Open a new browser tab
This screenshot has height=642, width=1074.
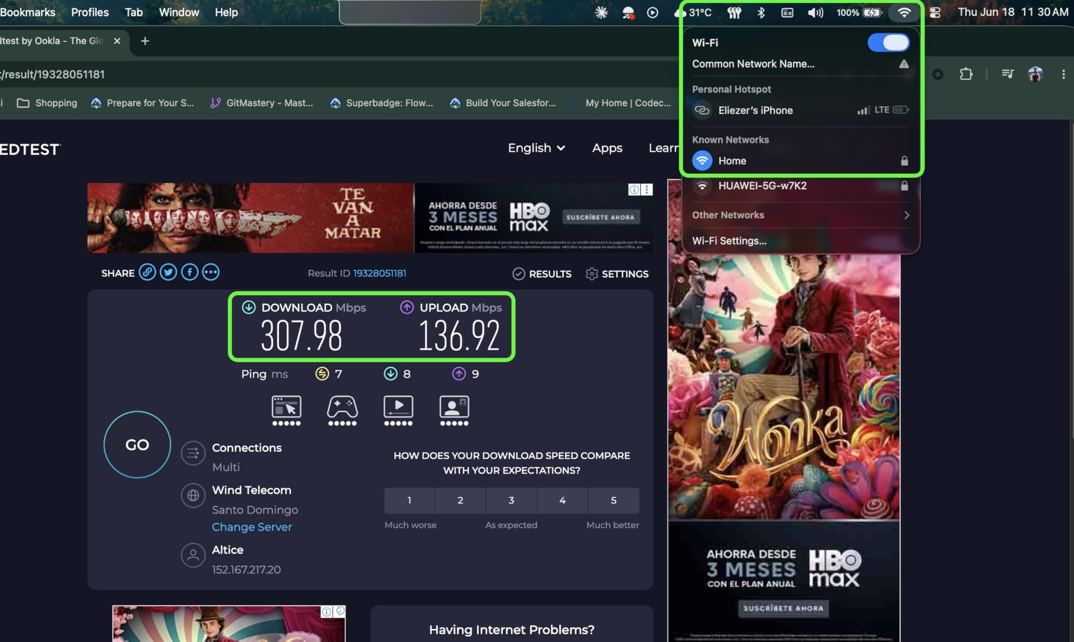pyautogui.click(x=145, y=41)
